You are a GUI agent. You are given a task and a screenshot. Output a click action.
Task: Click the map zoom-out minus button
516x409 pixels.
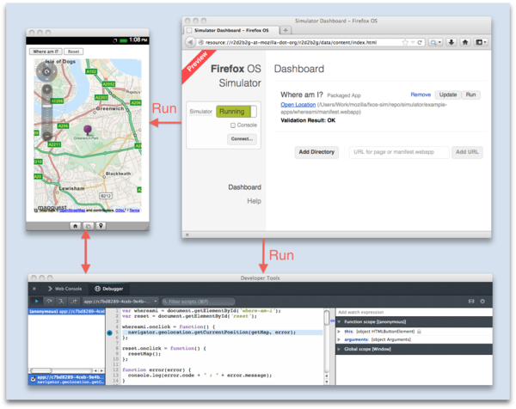[48, 135]
